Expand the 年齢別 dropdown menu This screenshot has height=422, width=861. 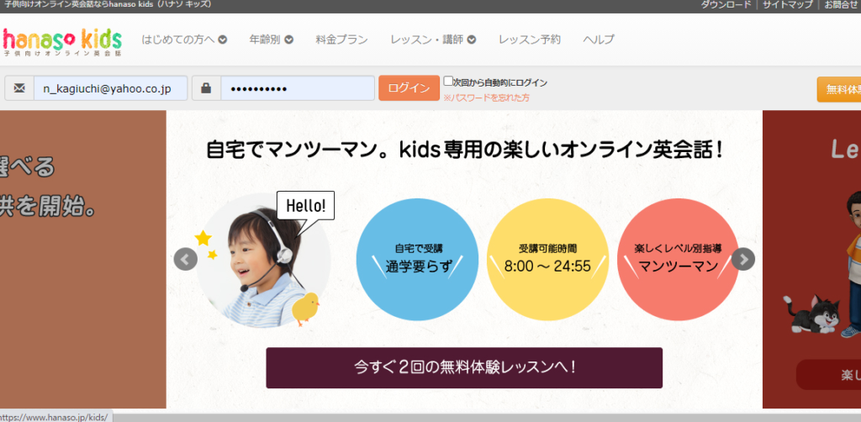(x=271, y=40)
